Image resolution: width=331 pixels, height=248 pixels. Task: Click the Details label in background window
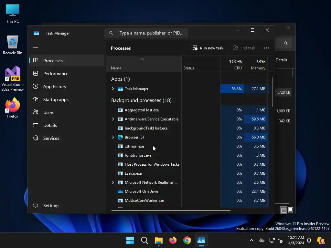(282, 60)
